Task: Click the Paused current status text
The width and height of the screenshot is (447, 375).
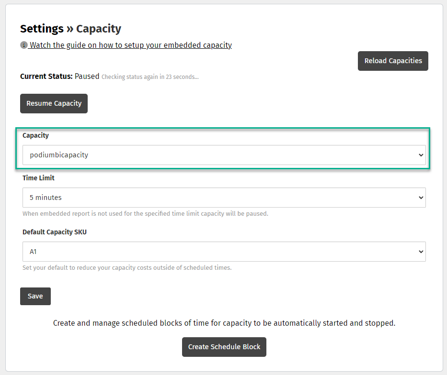Action: [x=87, y=76]
